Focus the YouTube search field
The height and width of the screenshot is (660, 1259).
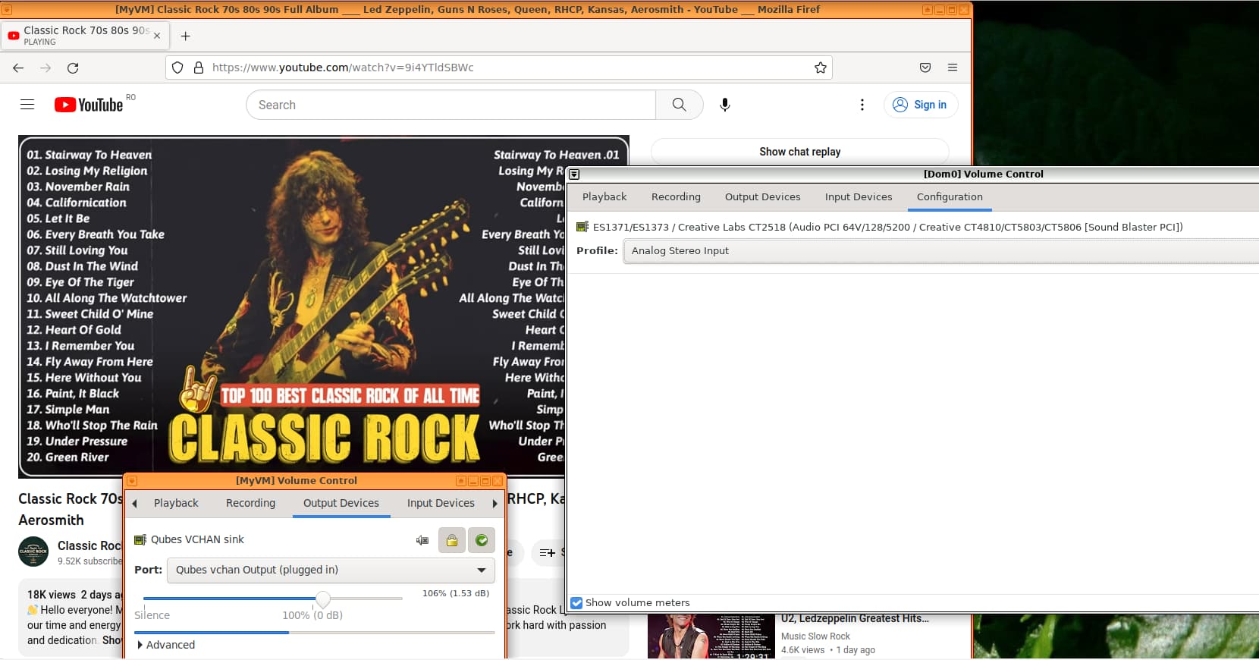coord(451,105)
